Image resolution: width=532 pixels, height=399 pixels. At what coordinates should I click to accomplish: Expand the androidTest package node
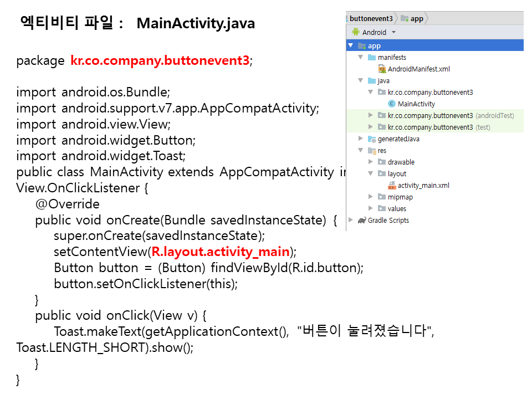click(x=371, y=116)
